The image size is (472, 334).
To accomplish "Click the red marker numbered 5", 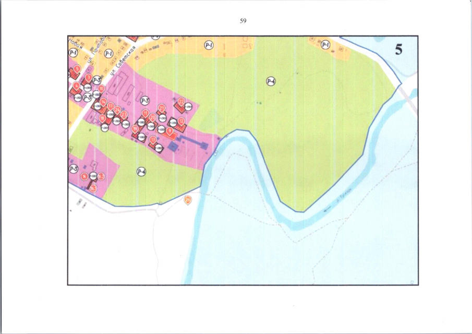I will pyautogui.click(x=77, y=69).
